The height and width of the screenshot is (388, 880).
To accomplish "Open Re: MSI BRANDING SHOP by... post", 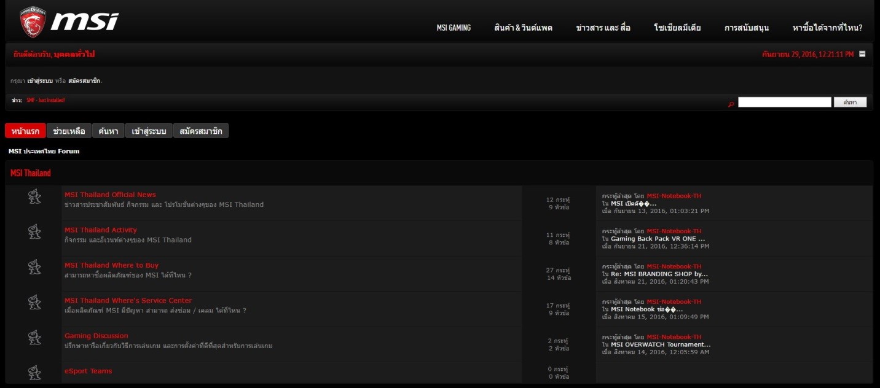I will coord(659,274).
